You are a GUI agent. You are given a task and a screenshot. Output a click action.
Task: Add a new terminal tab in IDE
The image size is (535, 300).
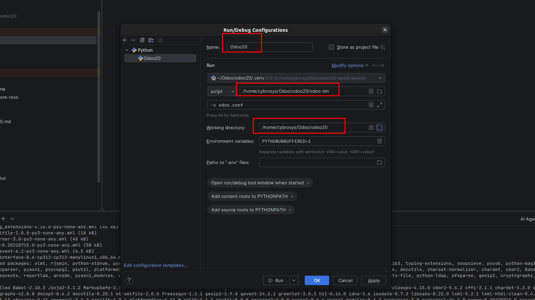coord(3,219)
